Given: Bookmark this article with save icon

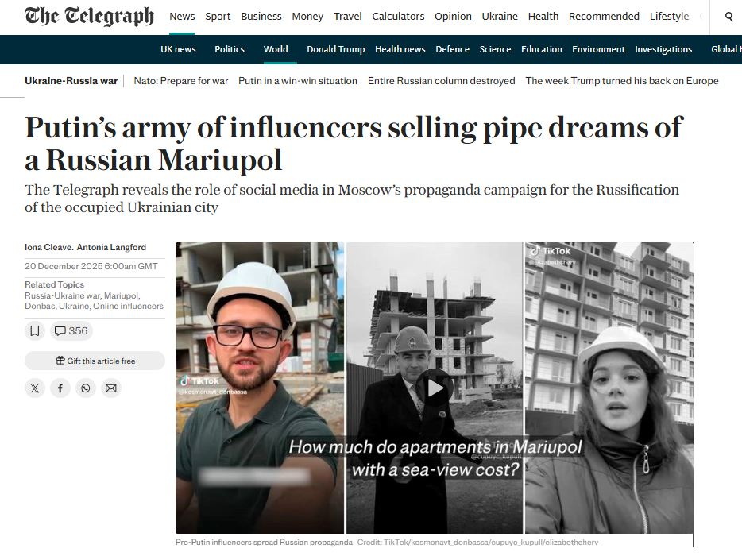Looking at the screenshot, I should pos(34,330).
